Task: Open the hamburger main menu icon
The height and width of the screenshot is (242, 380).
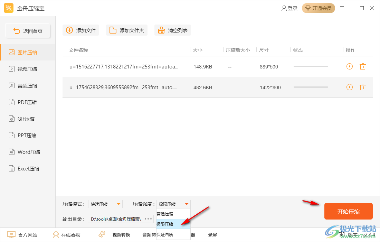Action: point(342,8)
